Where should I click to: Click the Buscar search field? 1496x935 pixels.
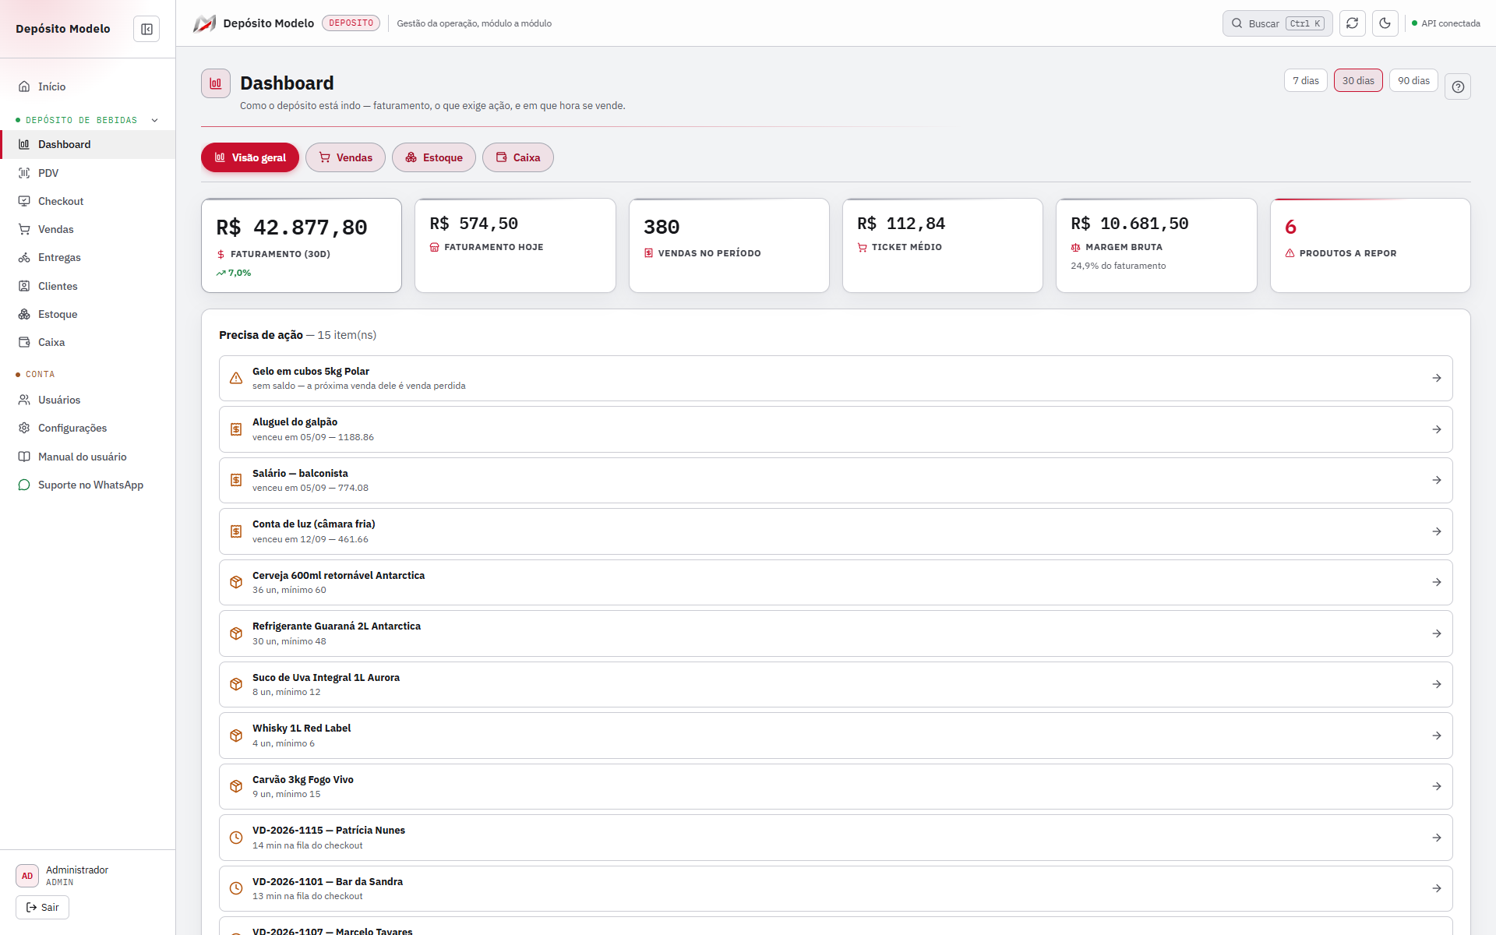1277,23
